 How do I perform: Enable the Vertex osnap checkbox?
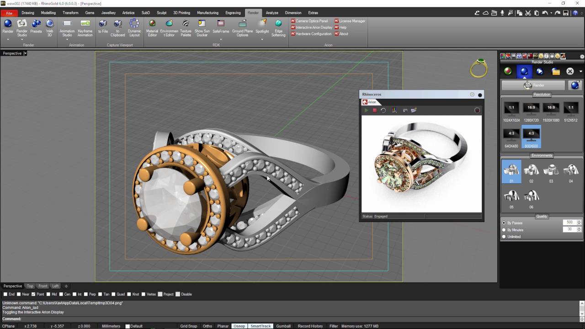tap(143, 294)
